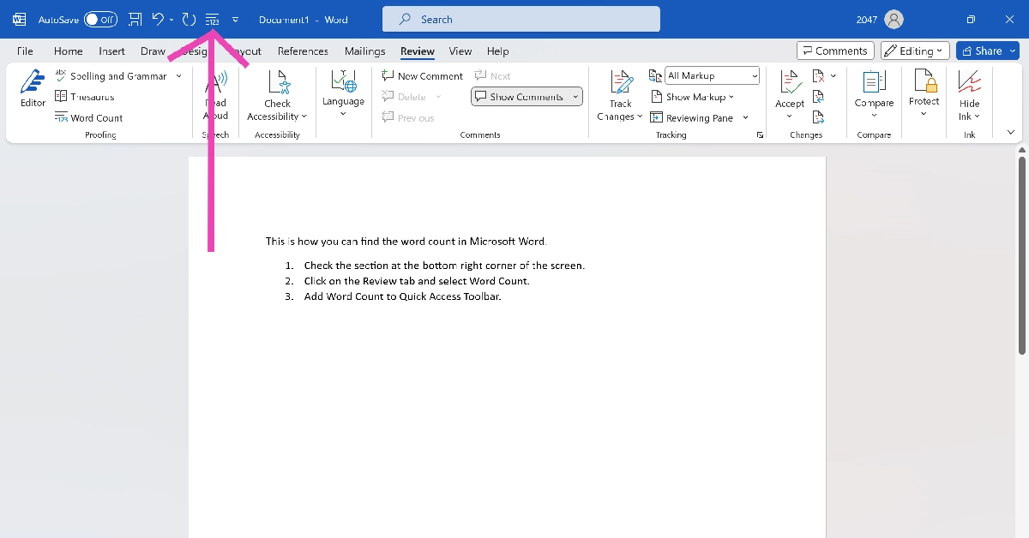Run Check Accessibility
This screenshot has height=538, width=1029.
tap(277, 94)
